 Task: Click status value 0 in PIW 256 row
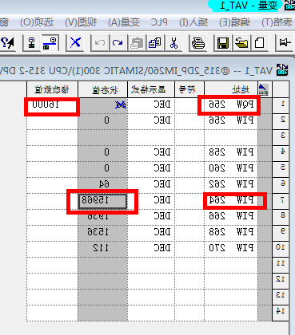[103, 121]
